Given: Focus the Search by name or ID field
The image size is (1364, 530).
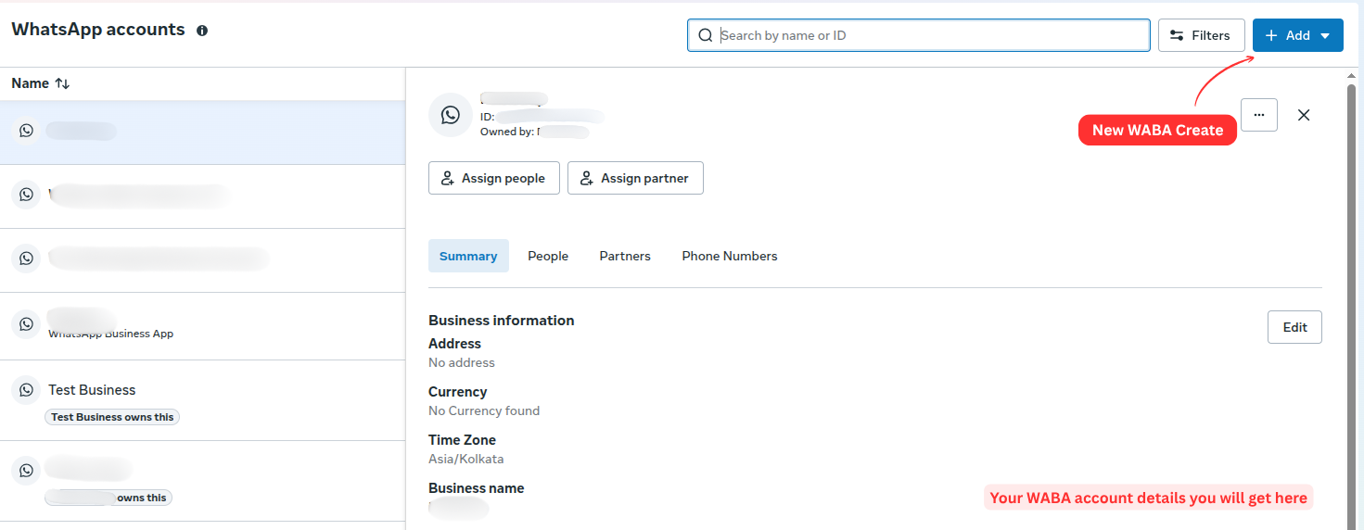Looking at the screenshot, I should tap(918, 35).
